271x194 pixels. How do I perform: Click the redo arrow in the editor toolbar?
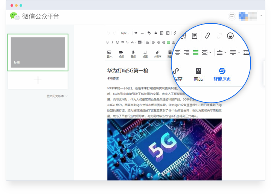114,33
